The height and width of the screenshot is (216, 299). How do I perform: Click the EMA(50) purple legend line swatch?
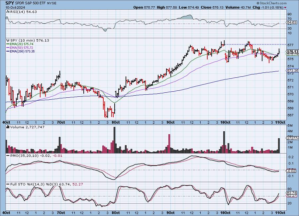click(8, 48)
